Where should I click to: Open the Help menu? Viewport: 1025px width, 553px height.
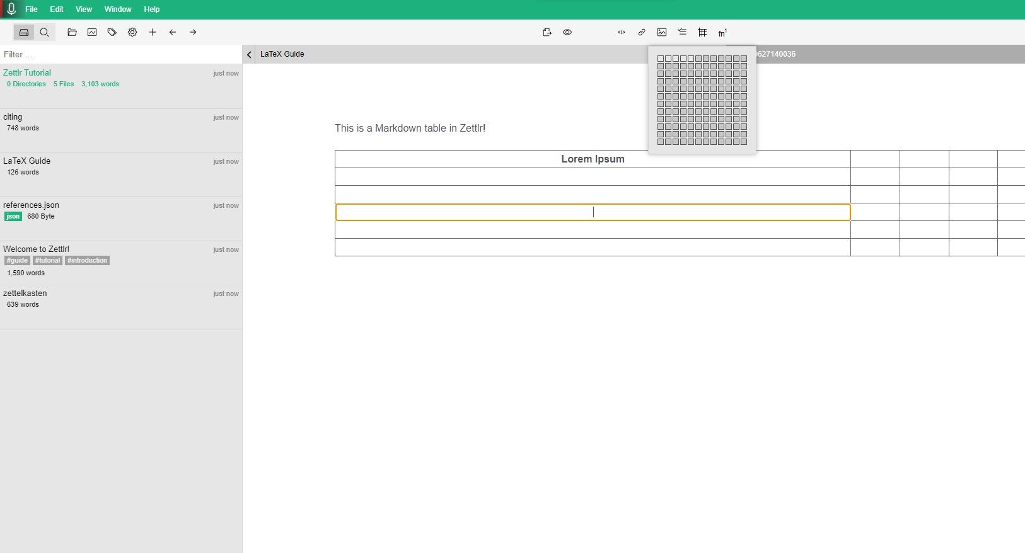coord(152,9)
